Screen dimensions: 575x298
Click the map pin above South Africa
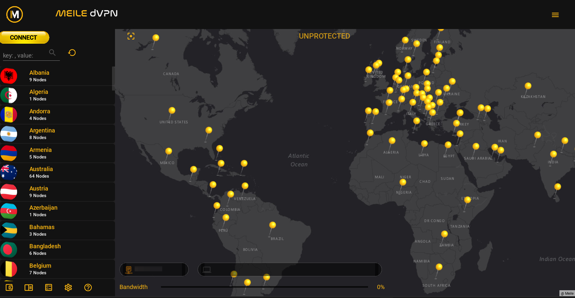tap(439, 267)
